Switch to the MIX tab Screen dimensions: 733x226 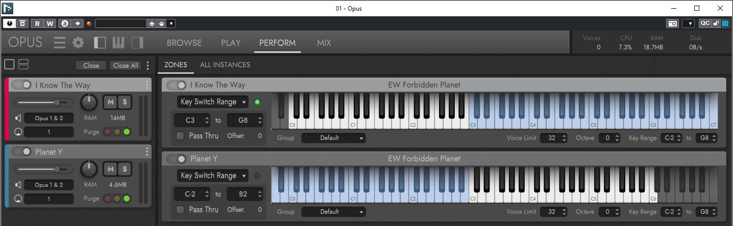[324, 43]
